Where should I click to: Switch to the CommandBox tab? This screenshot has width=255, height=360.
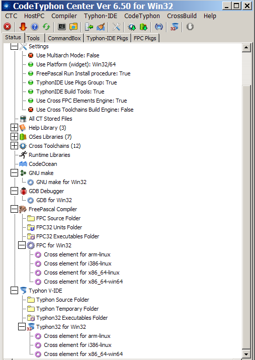point(64,38)
